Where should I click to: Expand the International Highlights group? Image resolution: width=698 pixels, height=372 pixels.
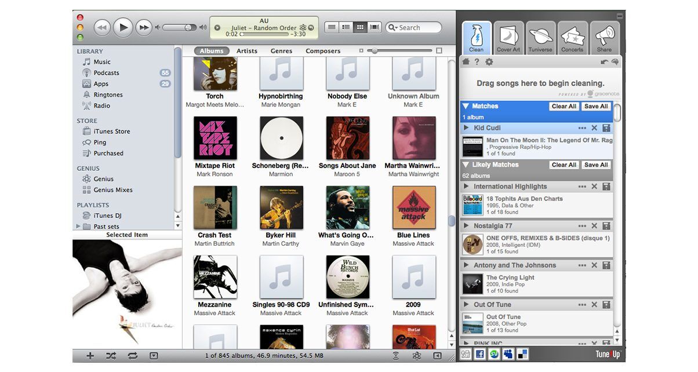pos(466,187)
